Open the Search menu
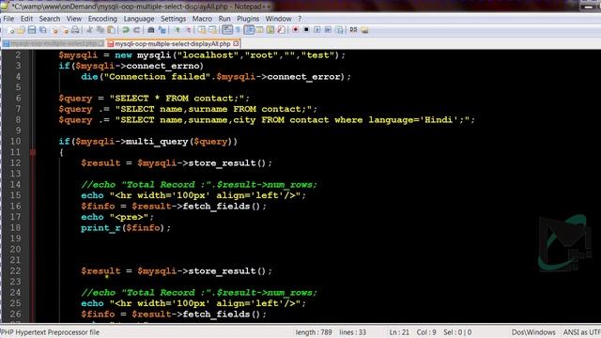The width and height of the screenshot is (601, 338). pos(50,19)
